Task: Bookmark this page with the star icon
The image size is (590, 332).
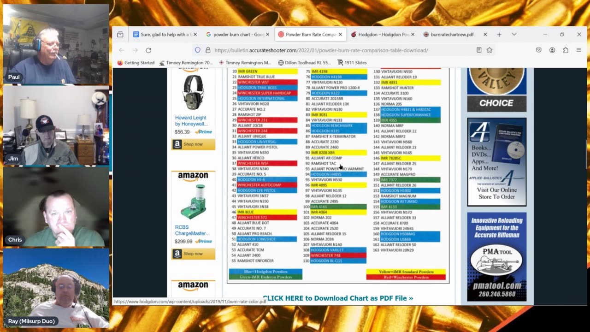Action: click(x=490, y=50)
